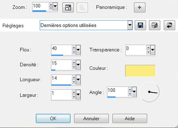Viewport: 178px width, 128px height.
Task: Open the Angle value dropdown arrow
Action: [x=134, y=91]
